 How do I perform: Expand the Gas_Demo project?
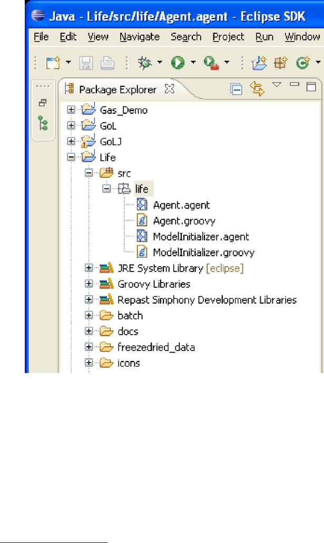[71, 110]
